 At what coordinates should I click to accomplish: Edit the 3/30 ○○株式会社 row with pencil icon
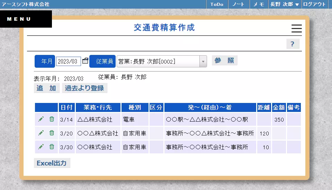coord(41,147)
